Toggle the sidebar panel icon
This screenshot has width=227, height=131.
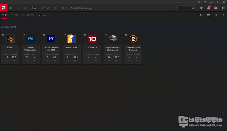(x=223, y=8)
